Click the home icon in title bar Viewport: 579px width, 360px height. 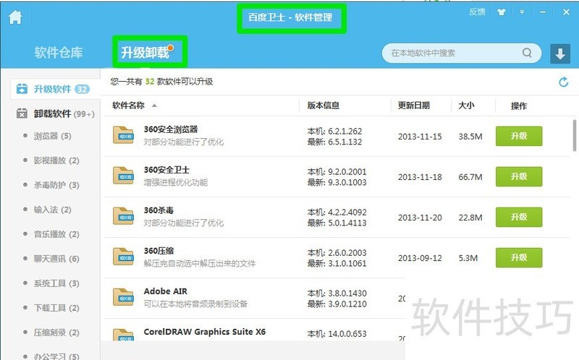(x=14, y=17)
